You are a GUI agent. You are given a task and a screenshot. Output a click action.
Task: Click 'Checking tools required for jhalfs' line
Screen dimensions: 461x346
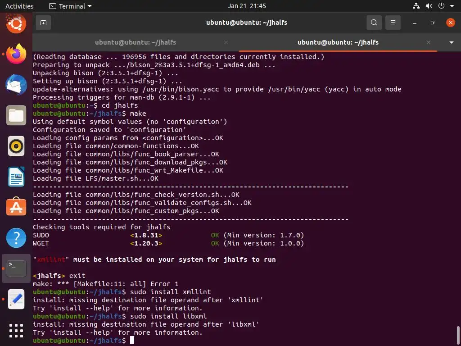point(101,227)
